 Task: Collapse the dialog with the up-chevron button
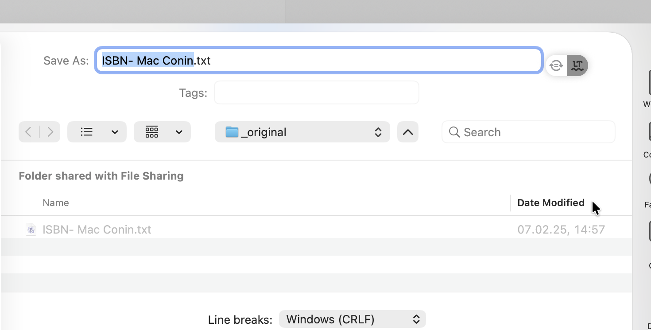coord(407,132)
